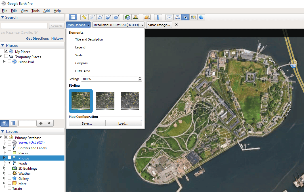Open the Tools menu
The height and width of the screenshot is (192, 304).
click(35, 11)
